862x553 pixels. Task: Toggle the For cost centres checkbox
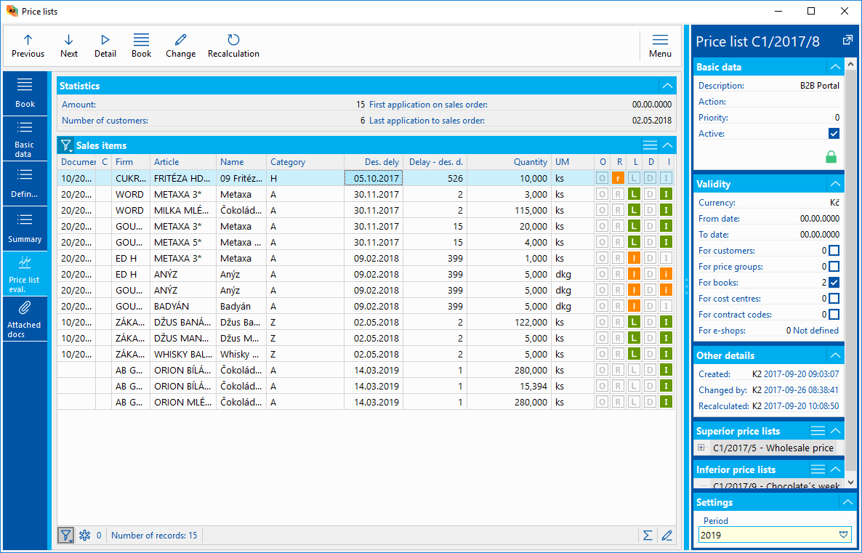click(x=834, y=299)
